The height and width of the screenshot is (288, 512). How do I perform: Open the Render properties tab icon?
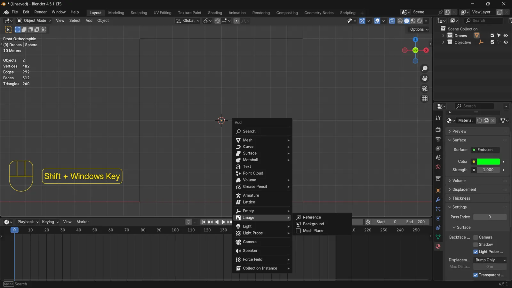[x=438, y=130]
